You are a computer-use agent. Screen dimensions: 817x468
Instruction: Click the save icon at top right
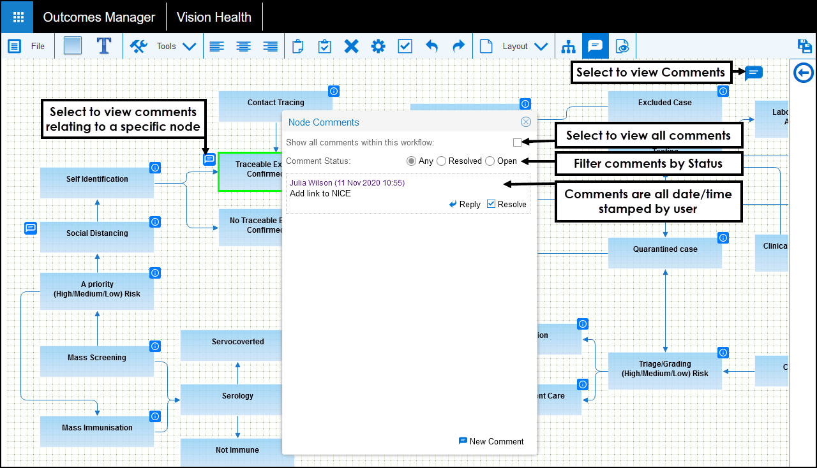click(x=805, y=46)
